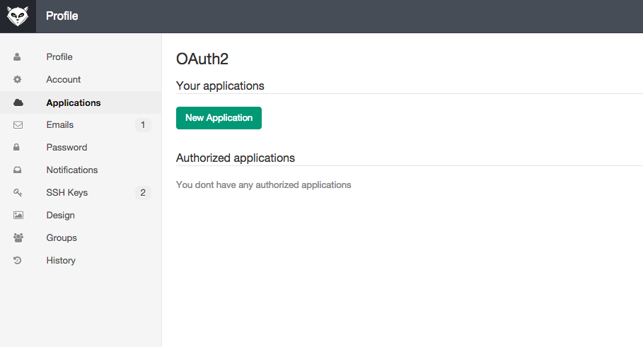This screenshot has width=643, height=347.
Task: Click the key icon beside SSH Keys
Action: point(18,193)
